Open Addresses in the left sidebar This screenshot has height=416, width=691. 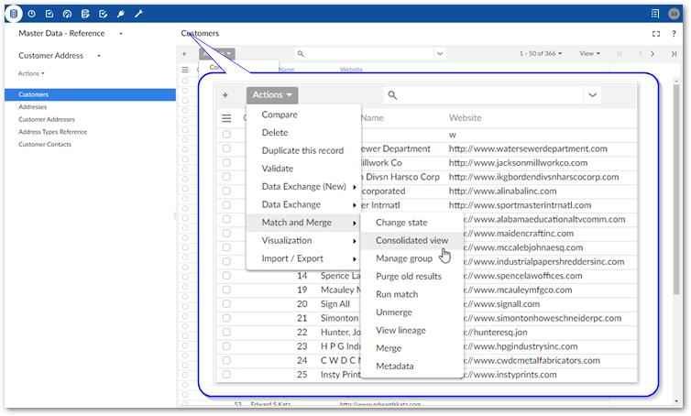coord(33,106)
